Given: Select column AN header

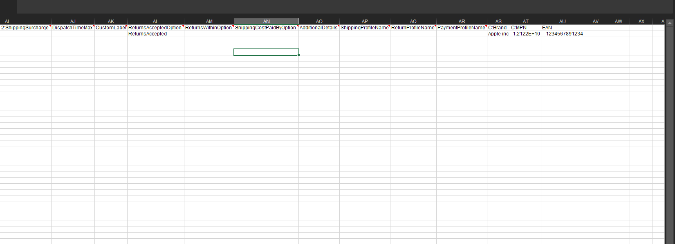Looking at the screenshot, I should pos(266,21).
